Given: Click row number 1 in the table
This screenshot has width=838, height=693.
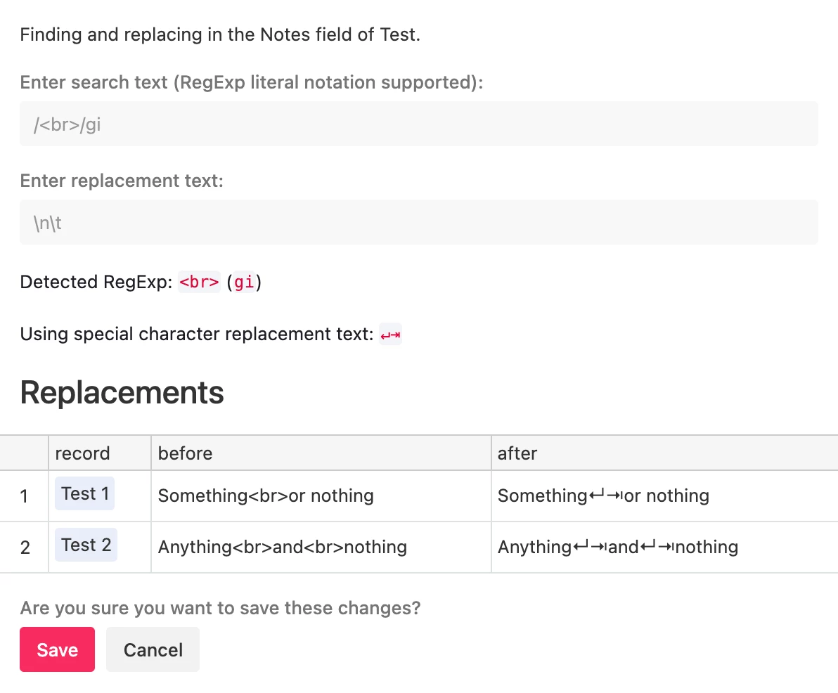Looking at the screenshot, I should 24,497.
